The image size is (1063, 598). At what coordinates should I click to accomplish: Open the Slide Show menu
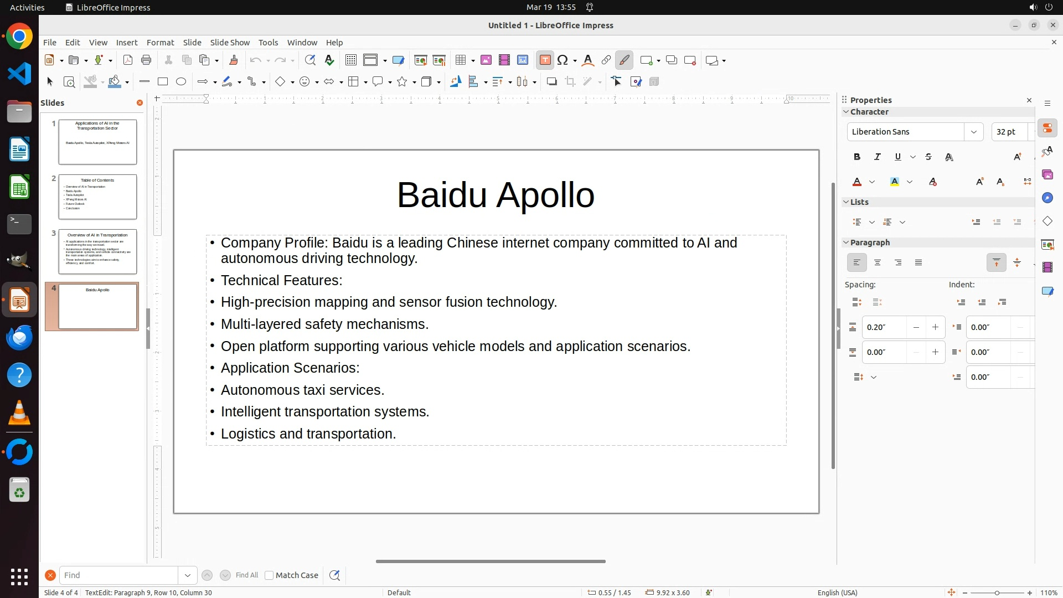coord(230,43)
